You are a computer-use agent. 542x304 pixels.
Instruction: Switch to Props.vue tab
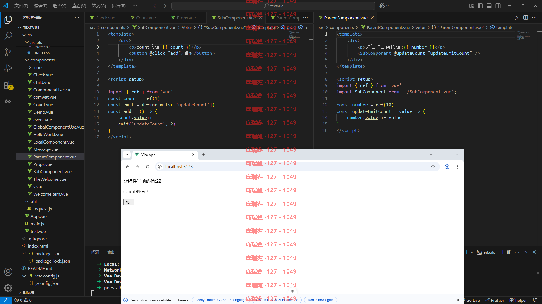pyautogui.click(x=186, y=18)
